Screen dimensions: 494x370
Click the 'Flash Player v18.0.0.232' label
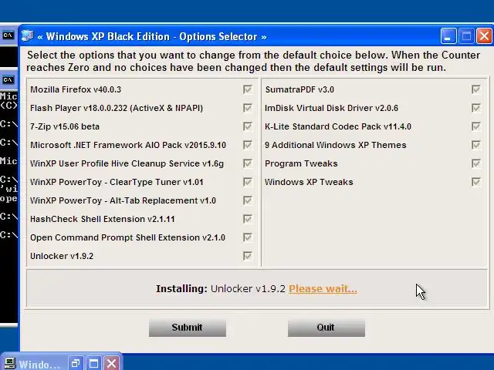[117, 108]
